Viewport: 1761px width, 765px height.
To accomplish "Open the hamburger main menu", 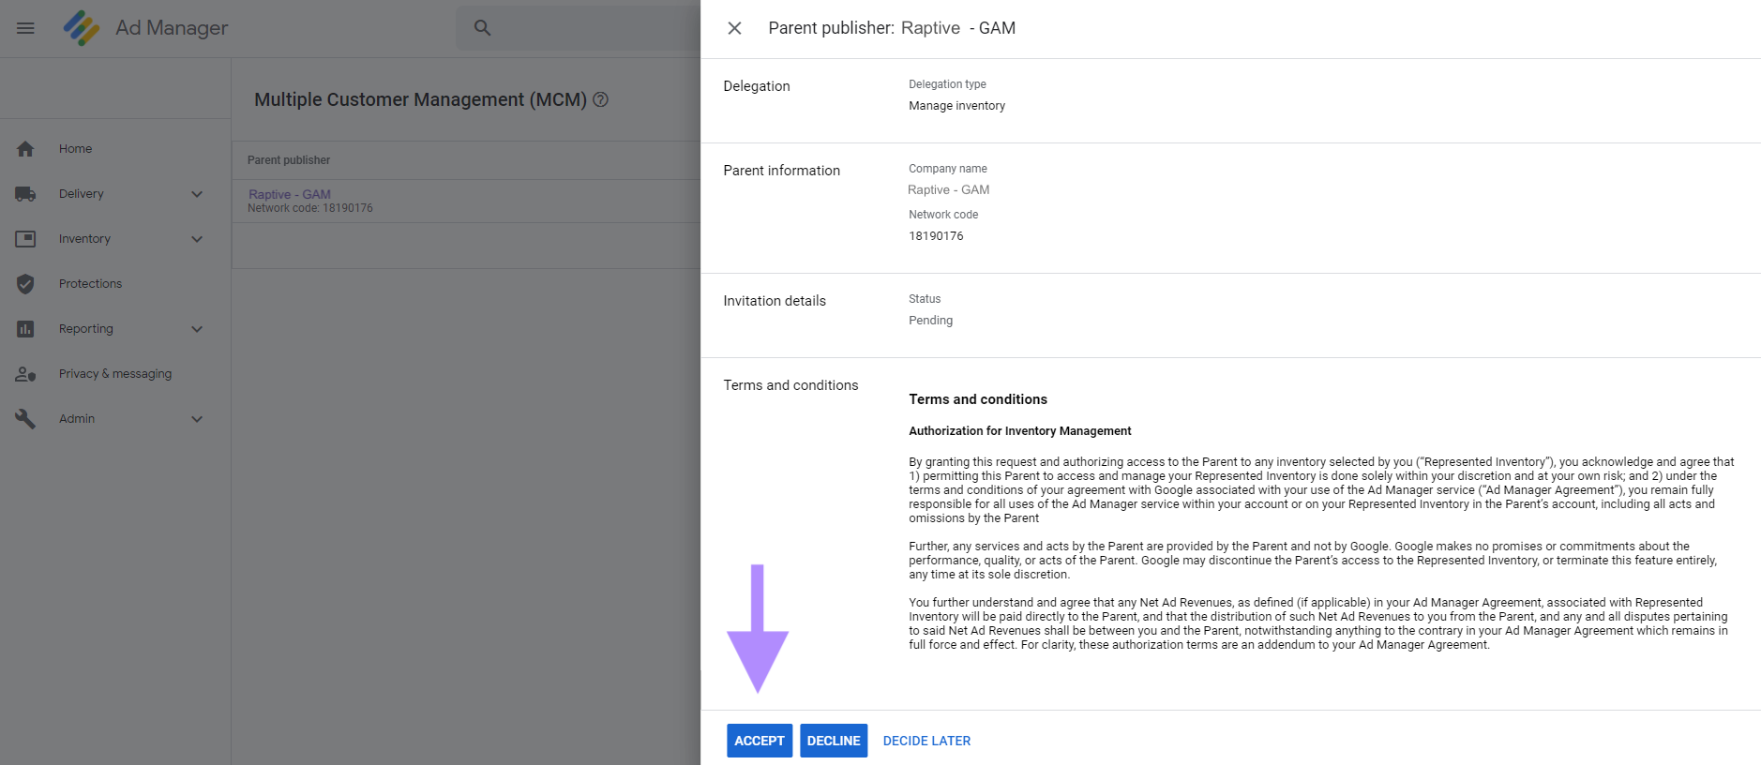I will pyautogui.click(x=25, y=28).
